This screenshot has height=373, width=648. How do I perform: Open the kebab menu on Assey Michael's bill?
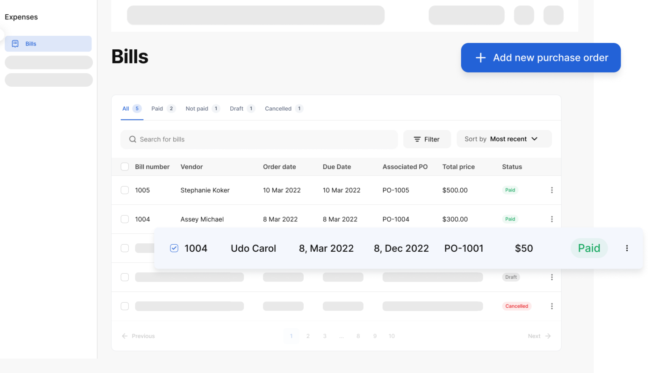click(552, 219)
